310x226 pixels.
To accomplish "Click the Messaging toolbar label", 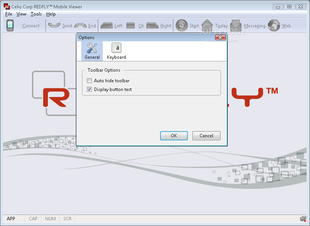I will pyautogui.click(x=255, y=26).
